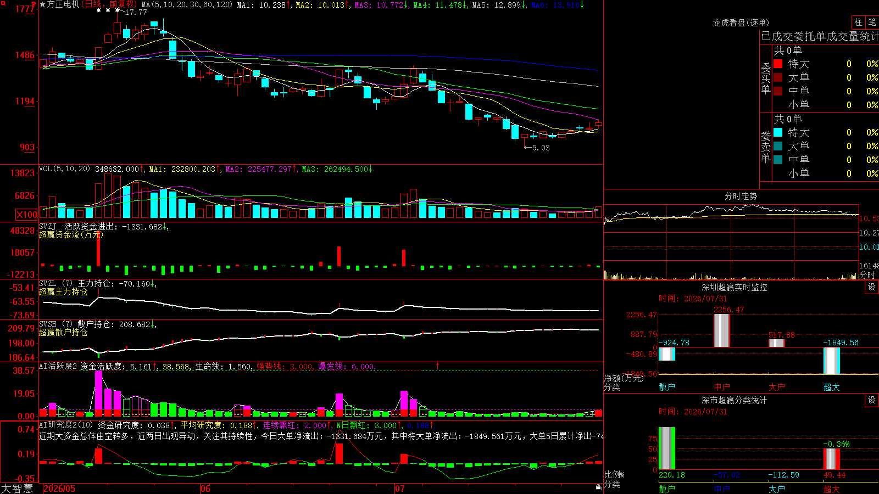The height and width of the screenshot is (494, 879).
Task: Click the MA(5,10,20,30,60,120) parameter label
Action: [x=187, y=4]
